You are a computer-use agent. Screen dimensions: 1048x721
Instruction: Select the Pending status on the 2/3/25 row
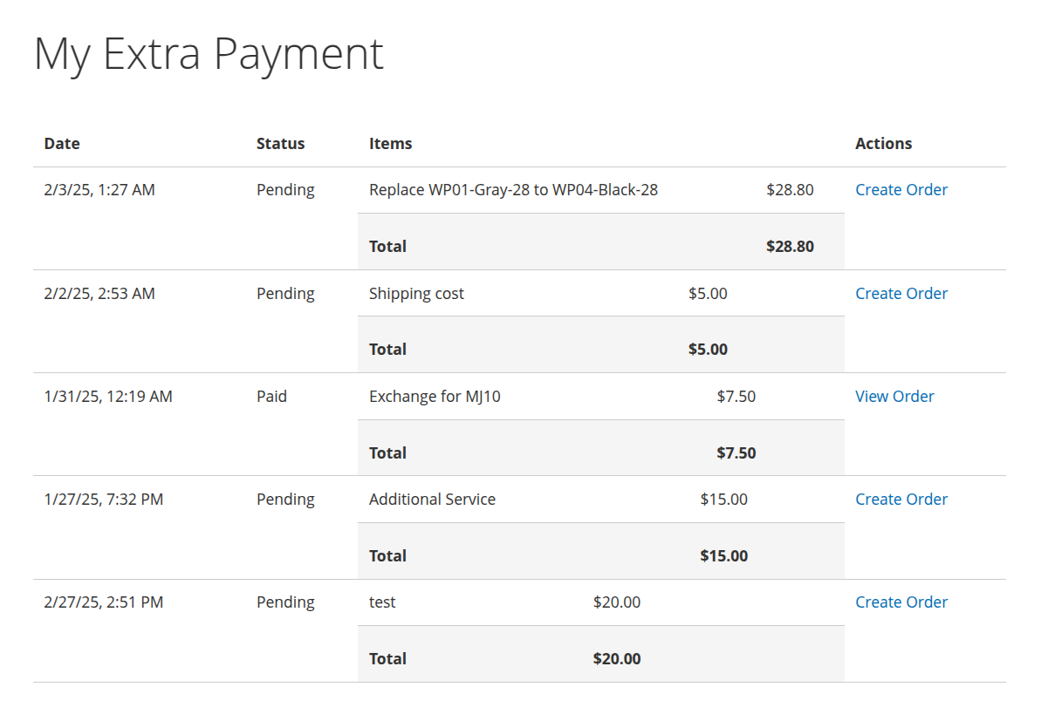pos(285,189)
